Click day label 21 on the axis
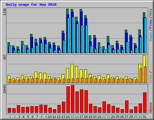 click(x=99, y=117)
